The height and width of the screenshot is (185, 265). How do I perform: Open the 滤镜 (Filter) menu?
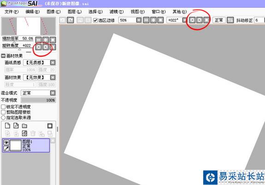pos(117,12)
